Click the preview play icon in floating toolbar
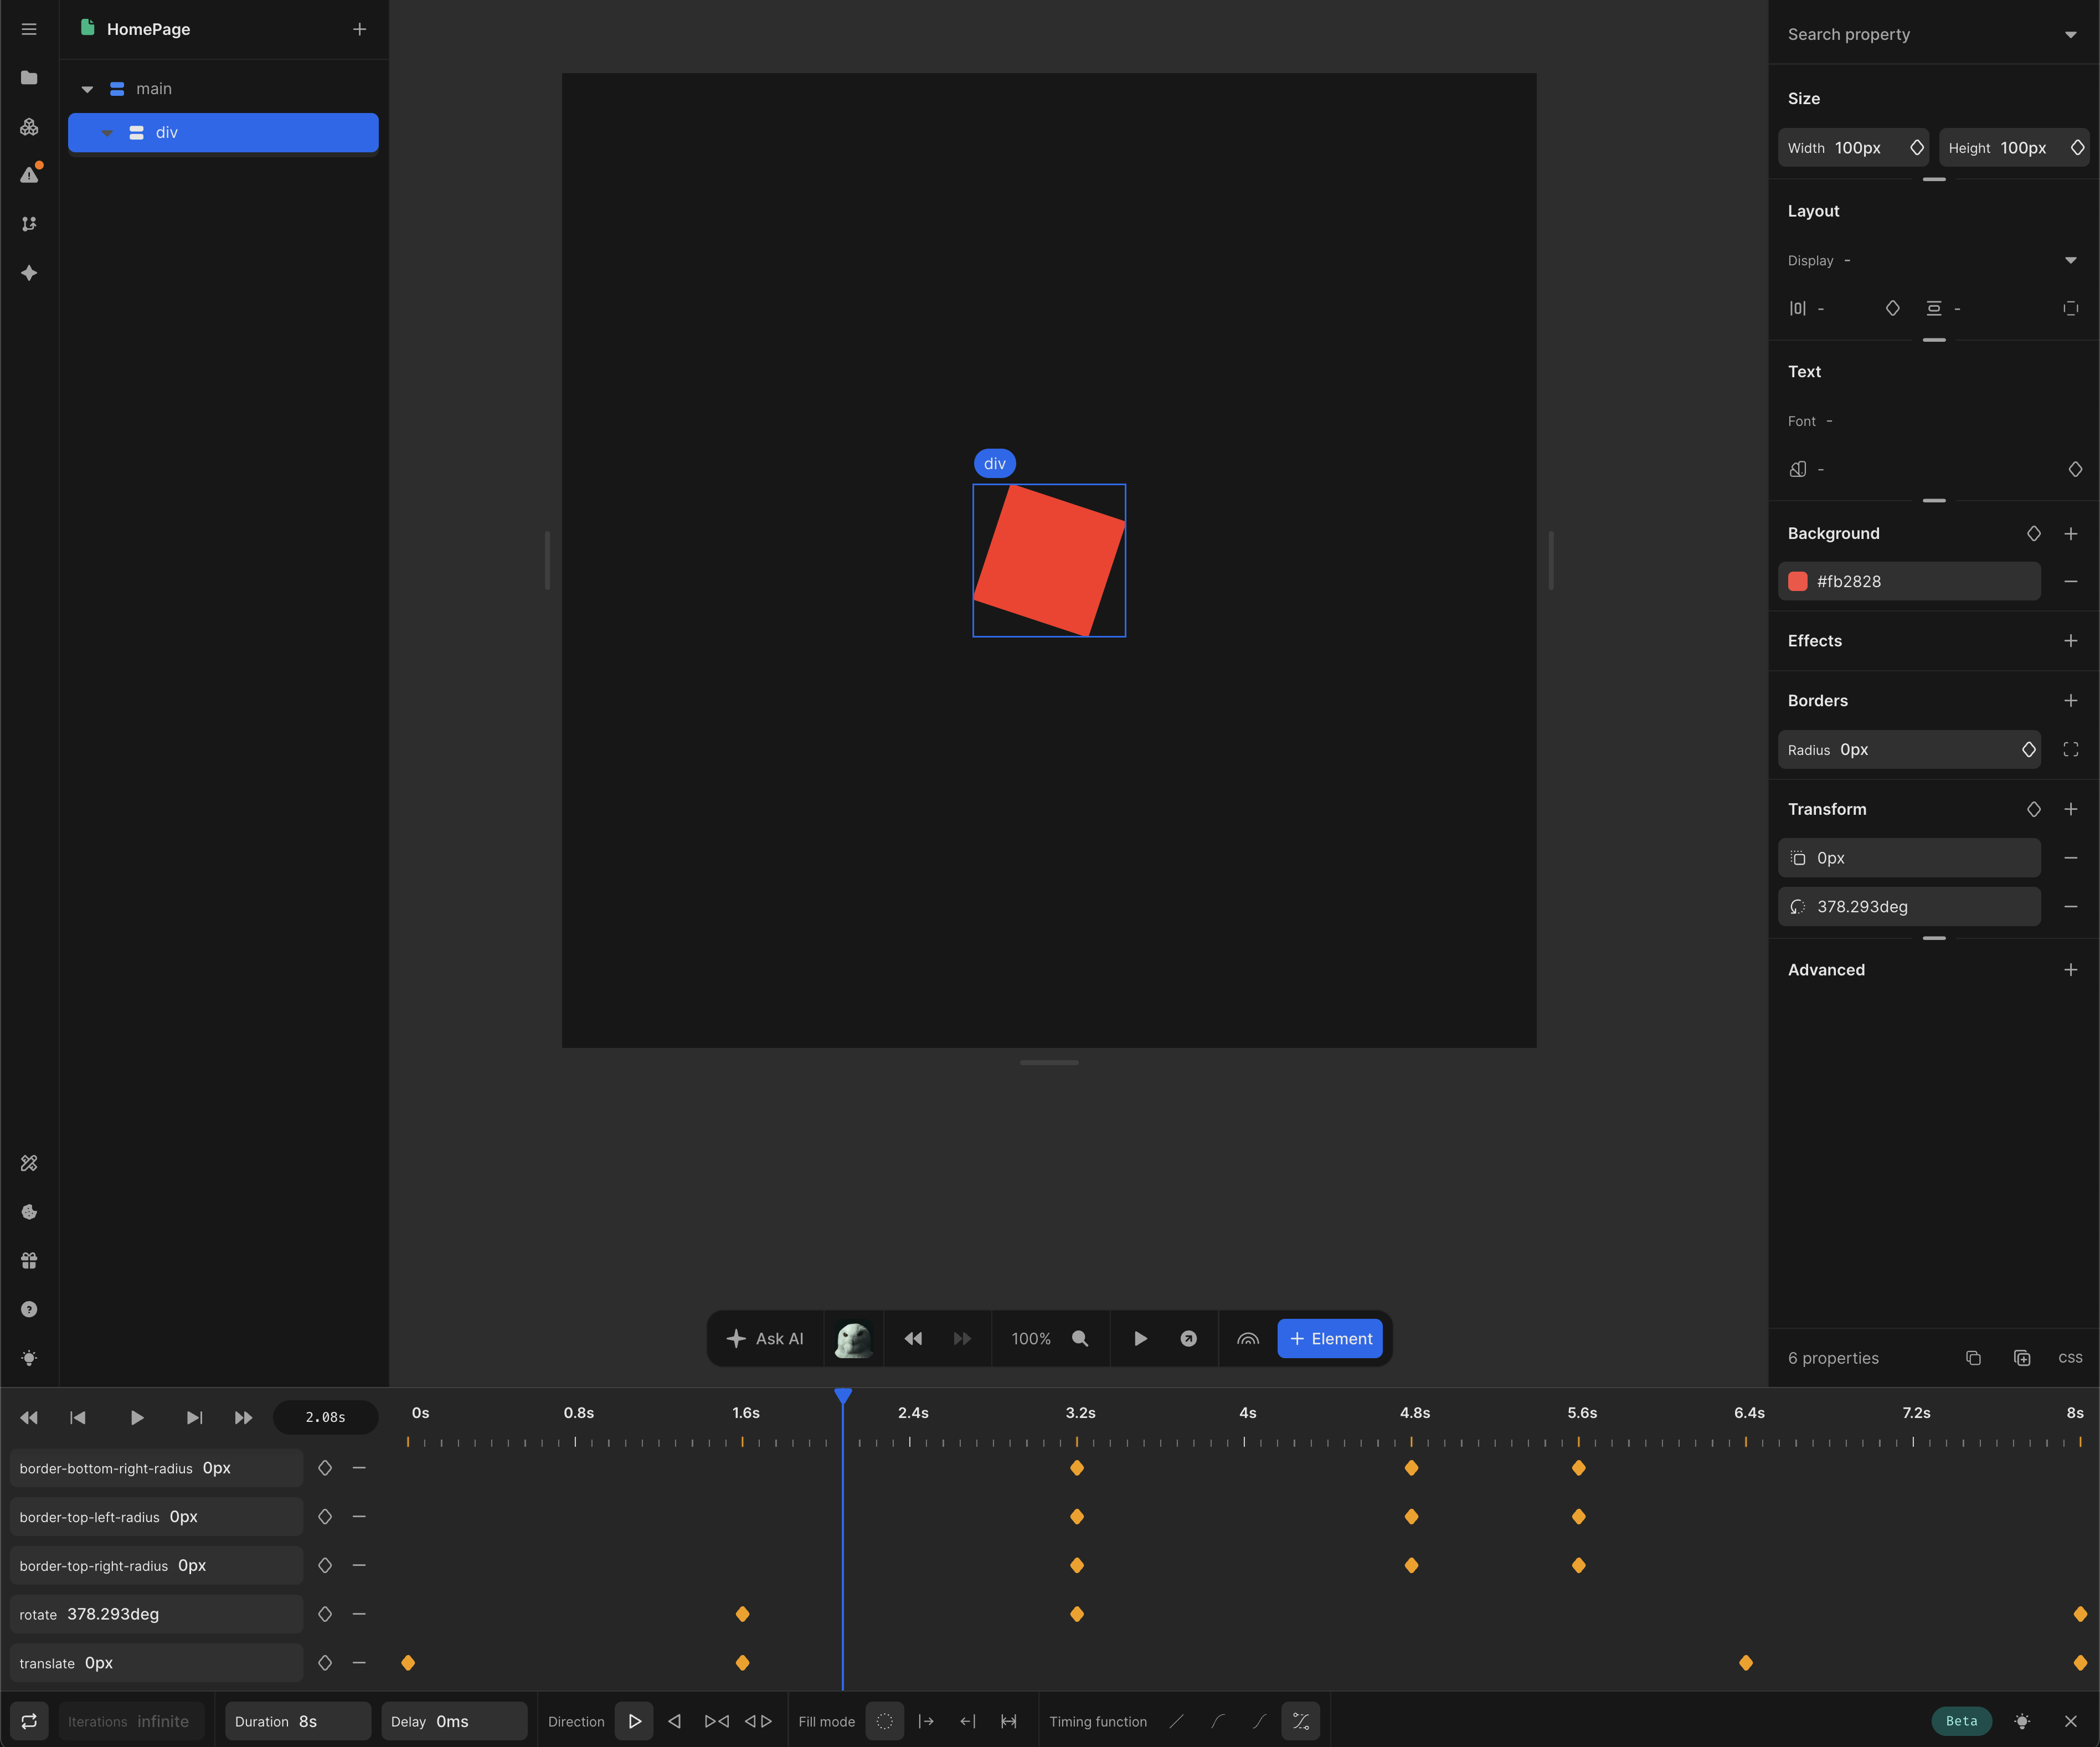This screenshot has width=2100, height=1747. point(1140,1338)
